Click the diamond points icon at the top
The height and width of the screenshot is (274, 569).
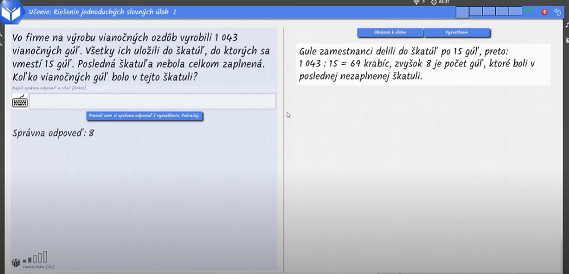(x=417, y=2)
